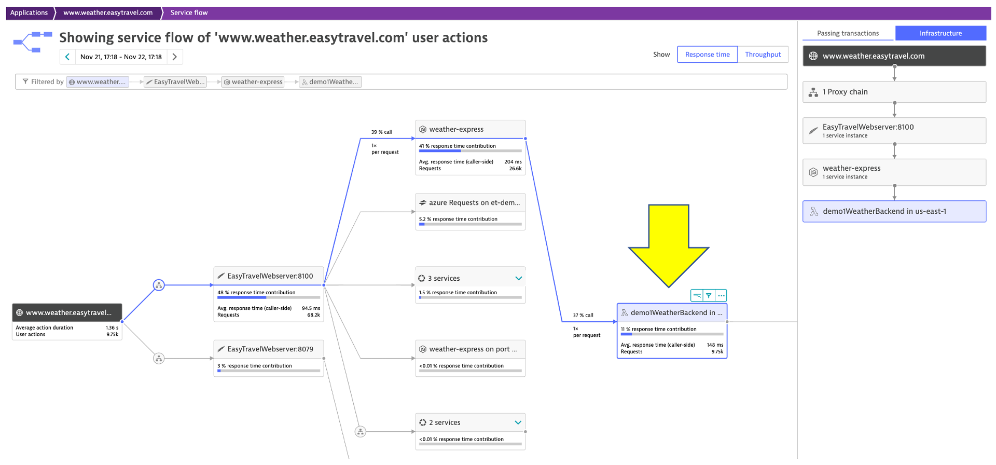Click the azure Requests node icon
Screen dimensions: 996x465
tap(423, 202)
